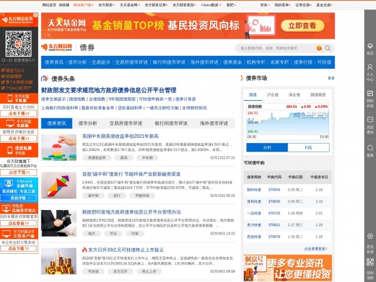Viewport: 376px width, 282px height.
Task: Open headline 财政部发文要求规范地方政府债券信息公开平台管理
Action: click(x=108, y=90)
